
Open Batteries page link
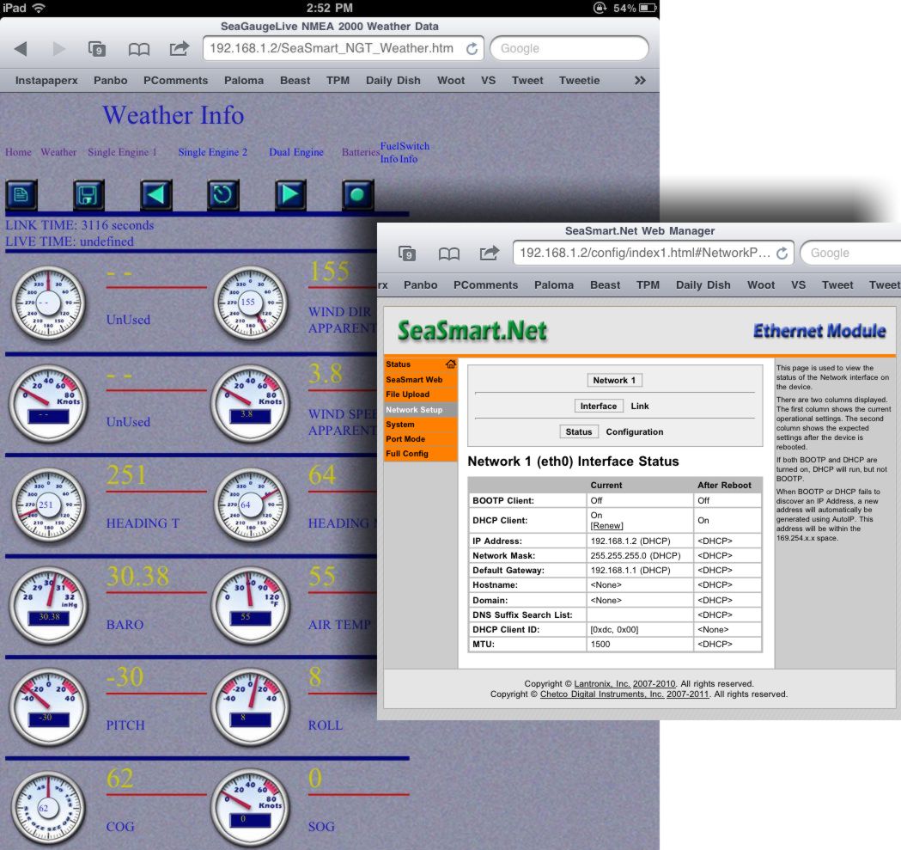point(360,152)
